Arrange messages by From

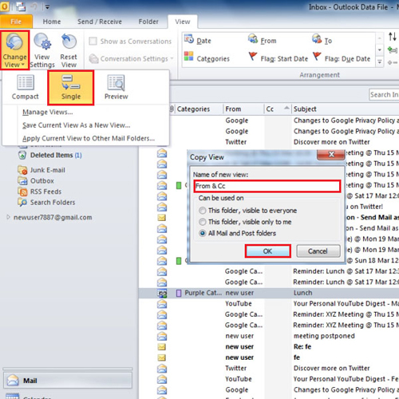(263, 41)
